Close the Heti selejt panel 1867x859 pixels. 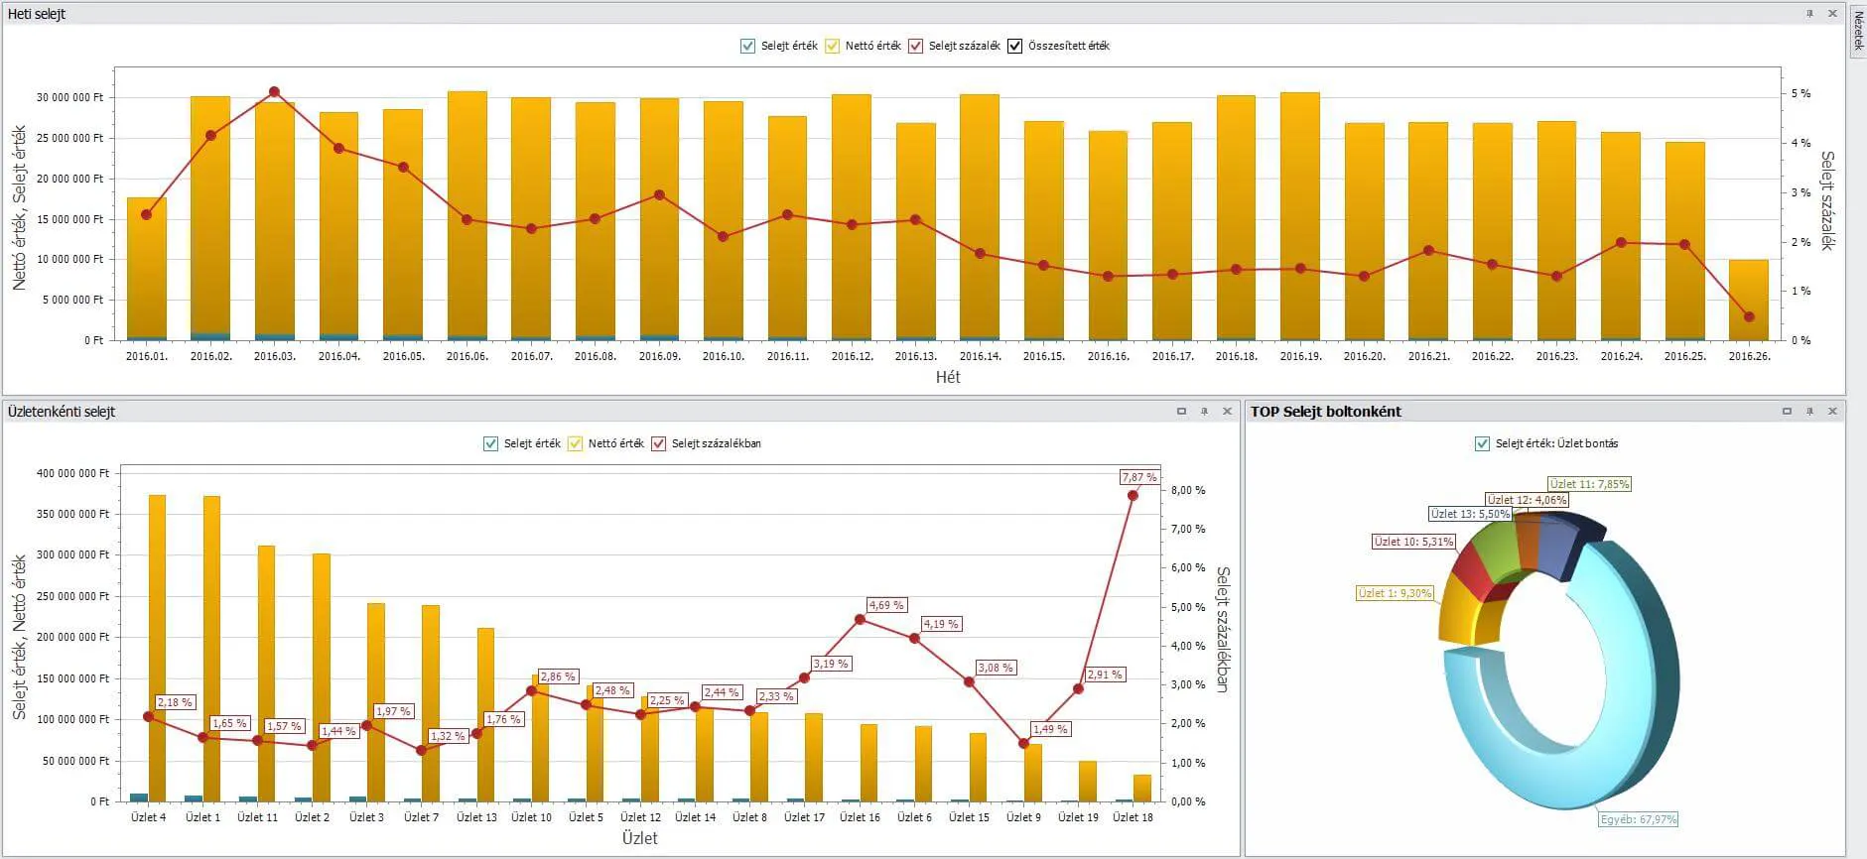pyautogui.click(x=1832, y=14)
